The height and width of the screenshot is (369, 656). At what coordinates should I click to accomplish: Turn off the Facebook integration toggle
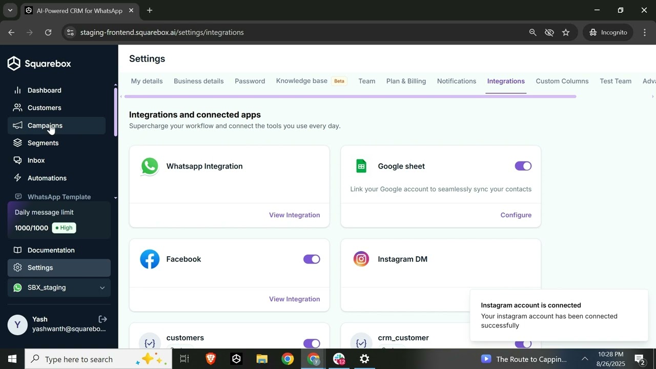[x=312, y=259]
